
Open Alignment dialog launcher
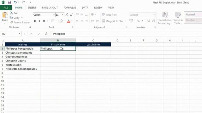coord(126,27)
